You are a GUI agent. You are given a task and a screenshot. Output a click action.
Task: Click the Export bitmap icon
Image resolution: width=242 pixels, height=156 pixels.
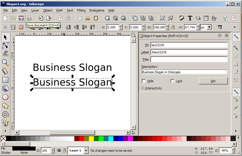pos(49,18)
